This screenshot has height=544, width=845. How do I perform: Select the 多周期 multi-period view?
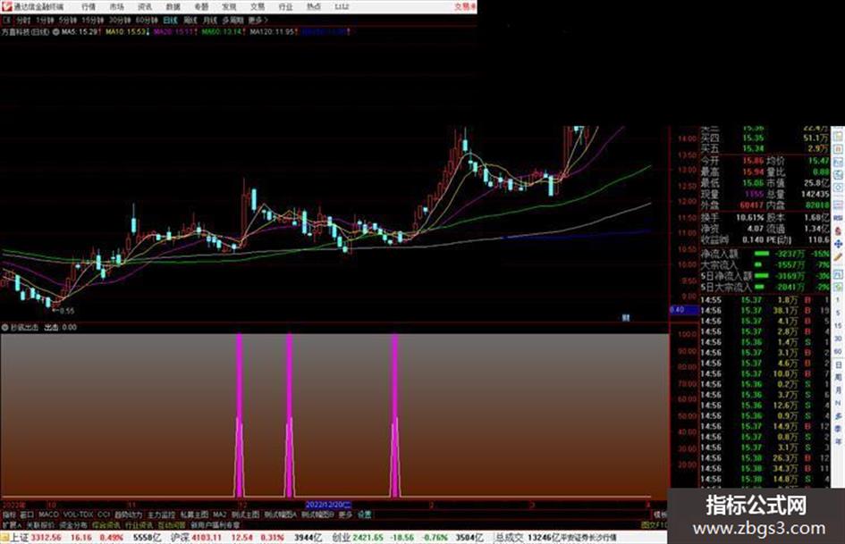232,20
